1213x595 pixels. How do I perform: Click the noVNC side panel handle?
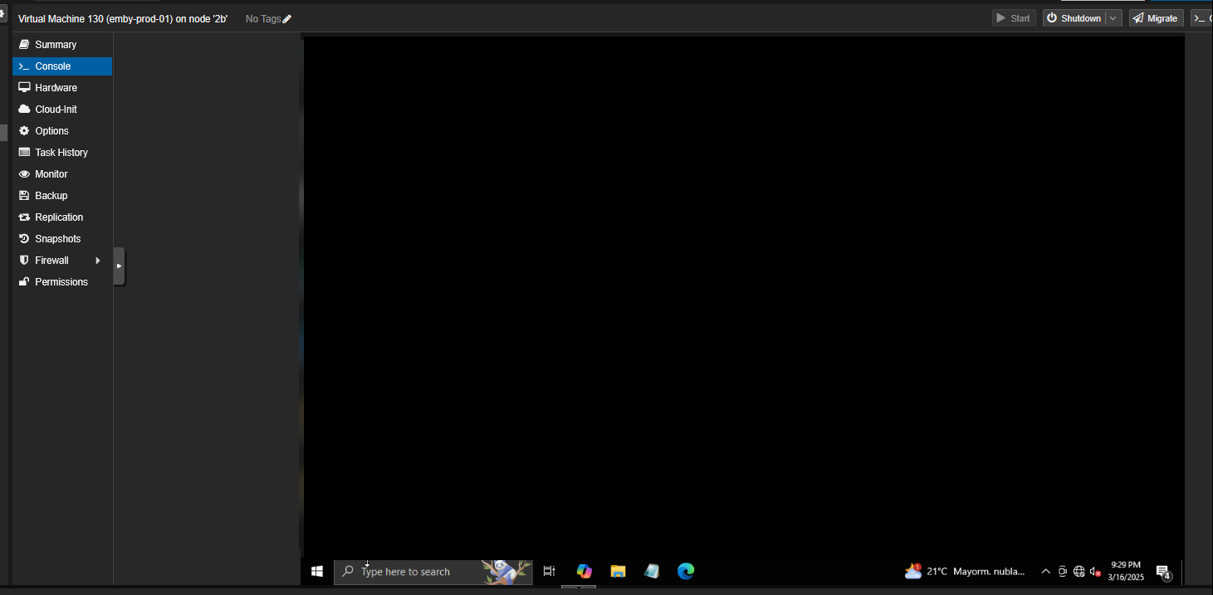(119, 266)
